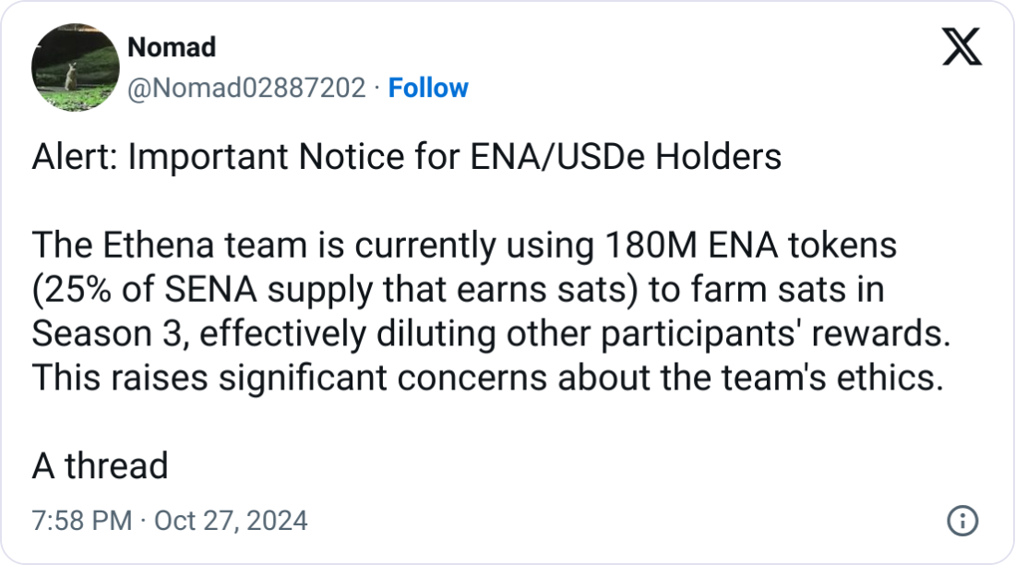
Task: Click the 'ENA/USDe Holders' text in headline
Action: point(626,157)
